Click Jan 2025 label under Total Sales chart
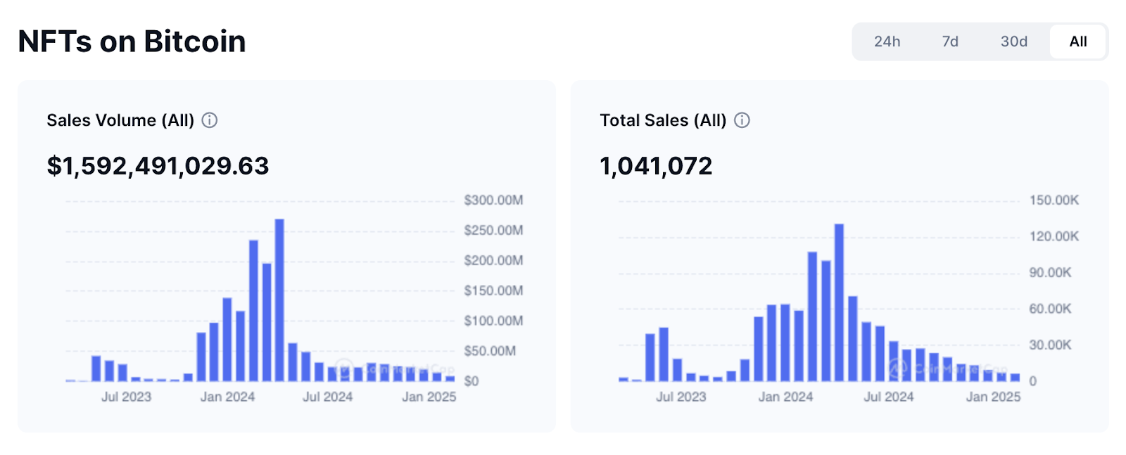 click(x=993, y=397)
